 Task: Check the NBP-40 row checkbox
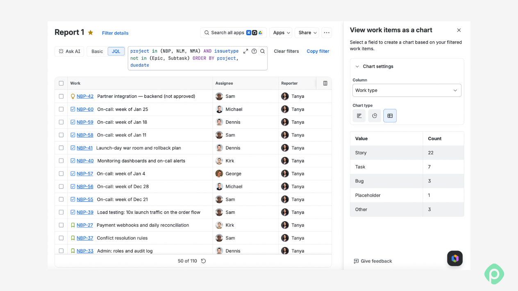[x=61, y=161]
